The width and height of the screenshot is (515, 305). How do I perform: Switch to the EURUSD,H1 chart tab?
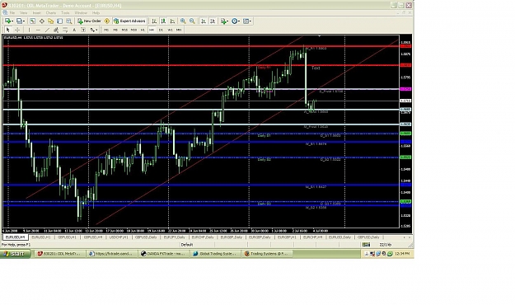pos(41,237)
